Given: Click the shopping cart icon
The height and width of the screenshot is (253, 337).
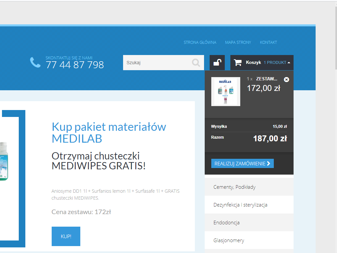Looking at the screenshot, I should pos(238,62).
